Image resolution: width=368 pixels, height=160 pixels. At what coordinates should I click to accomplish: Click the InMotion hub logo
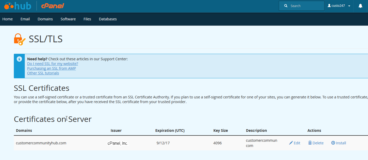pos(18,6)
